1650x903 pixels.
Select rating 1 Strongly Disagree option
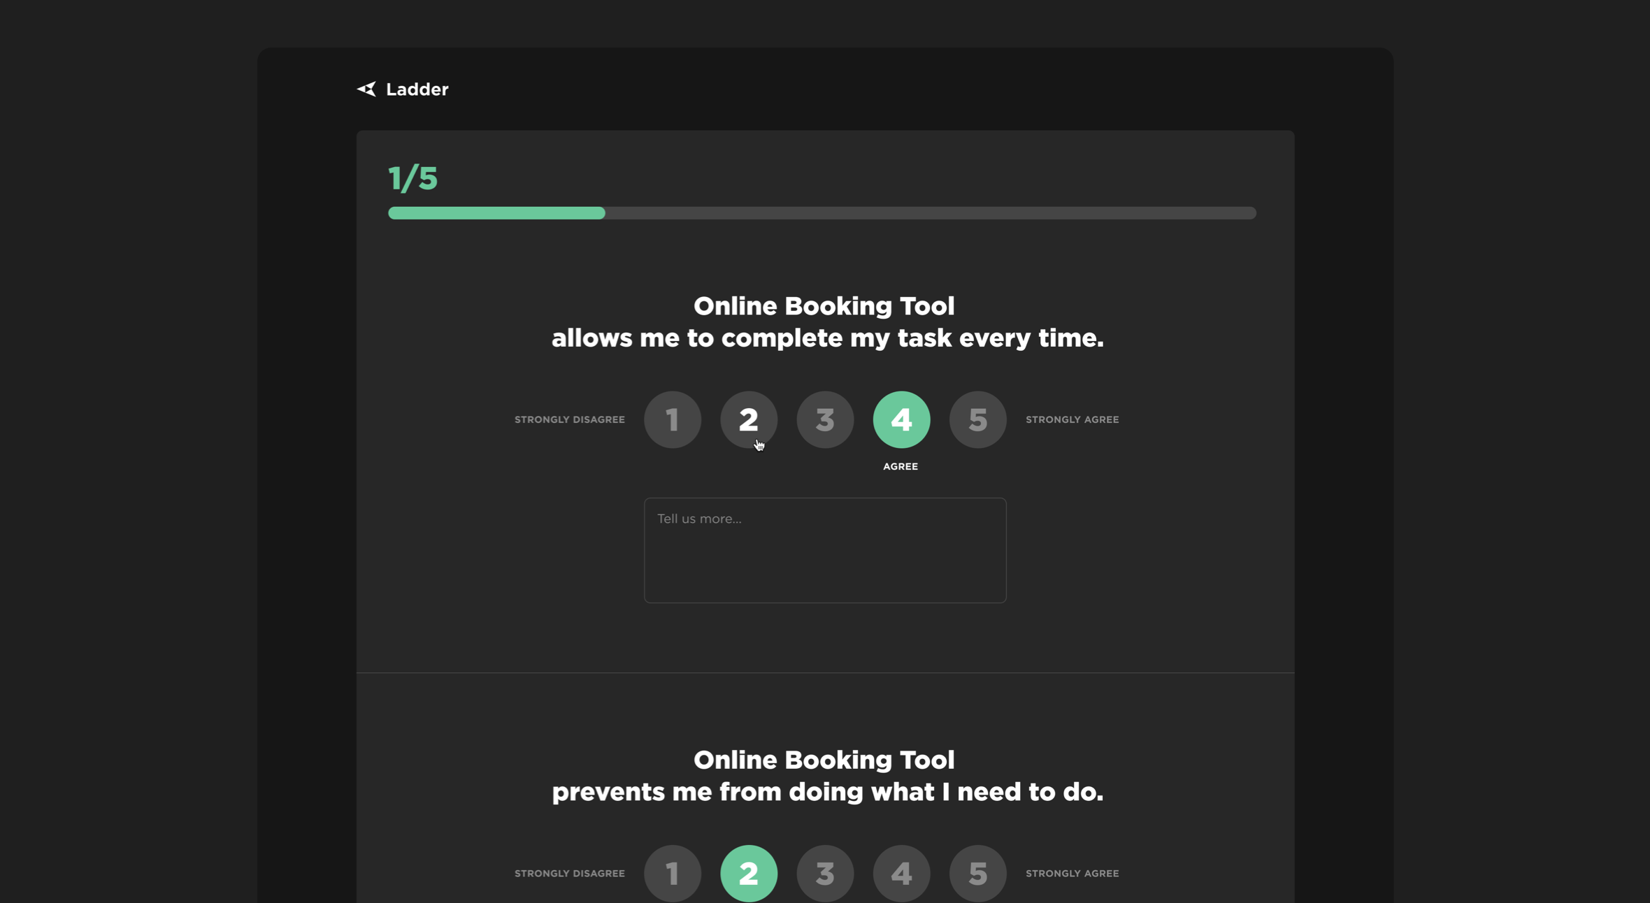672,419
